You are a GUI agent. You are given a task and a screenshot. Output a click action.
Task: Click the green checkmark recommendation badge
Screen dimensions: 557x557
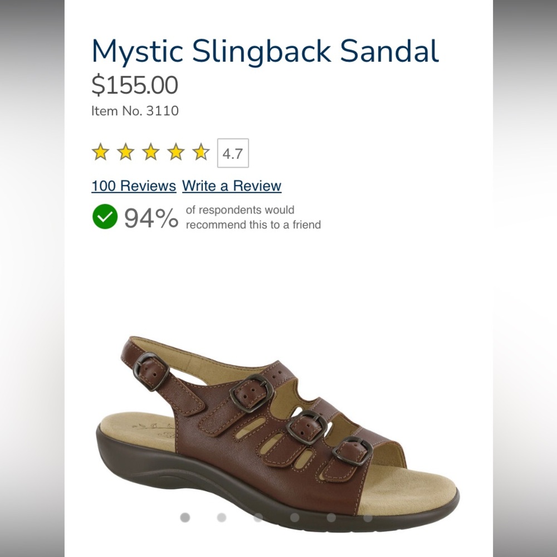[105, 217]
